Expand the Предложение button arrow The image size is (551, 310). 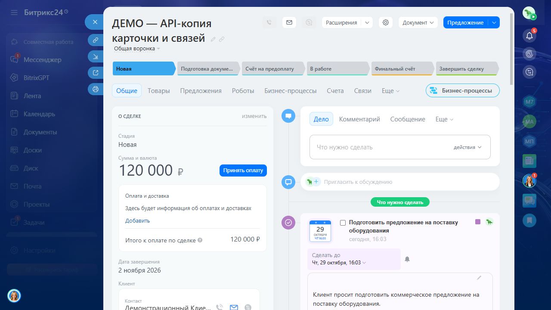pos(494,22)
